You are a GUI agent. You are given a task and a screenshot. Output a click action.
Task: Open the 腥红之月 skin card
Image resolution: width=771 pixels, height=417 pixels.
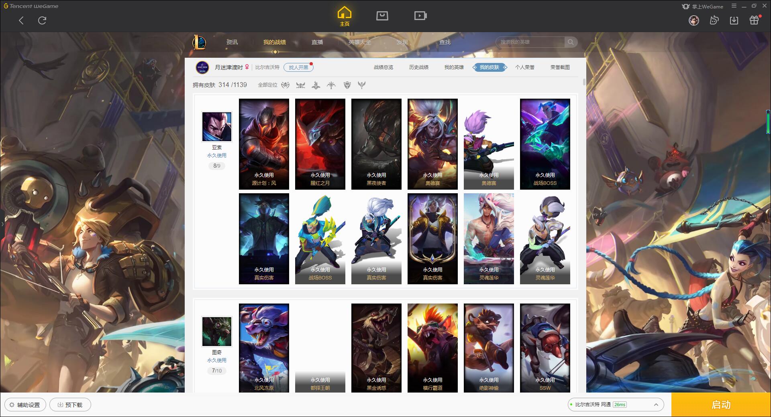coord(320,144)
